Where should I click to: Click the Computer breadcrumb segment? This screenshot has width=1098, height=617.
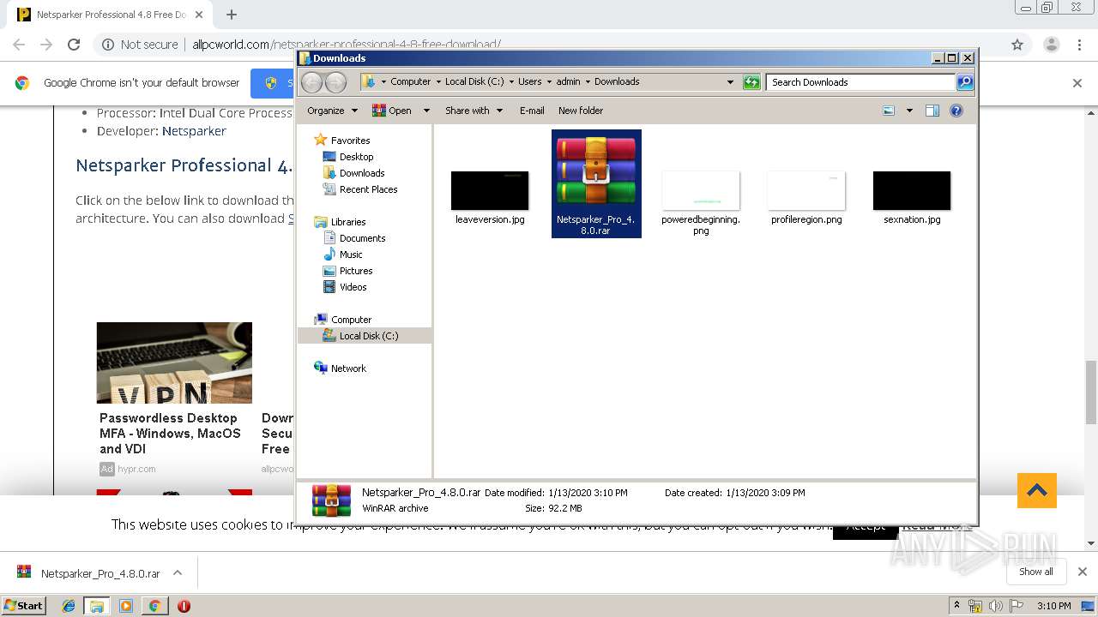point(410,81)
